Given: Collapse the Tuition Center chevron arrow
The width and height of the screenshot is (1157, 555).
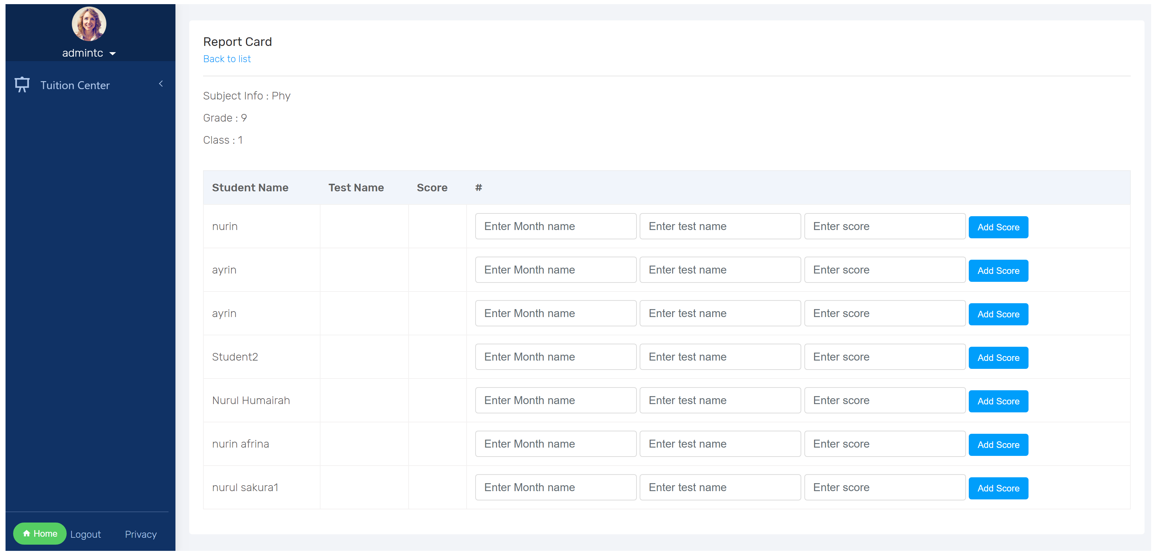Looking at the screenshot, I should coord(161,84).
